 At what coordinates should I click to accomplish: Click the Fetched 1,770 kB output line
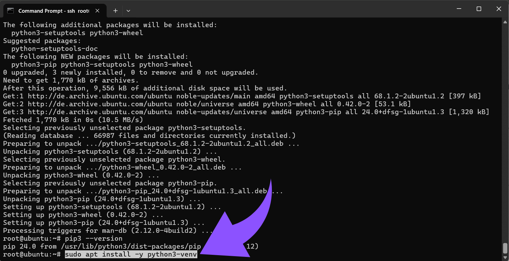73,120
